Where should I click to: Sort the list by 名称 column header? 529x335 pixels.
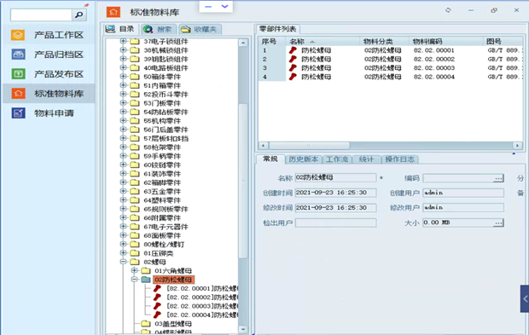[323, 42]
